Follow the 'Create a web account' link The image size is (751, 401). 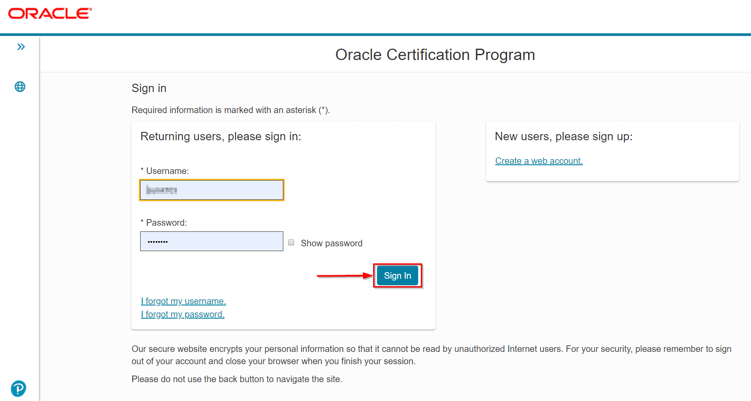click(x=539, y=161)
